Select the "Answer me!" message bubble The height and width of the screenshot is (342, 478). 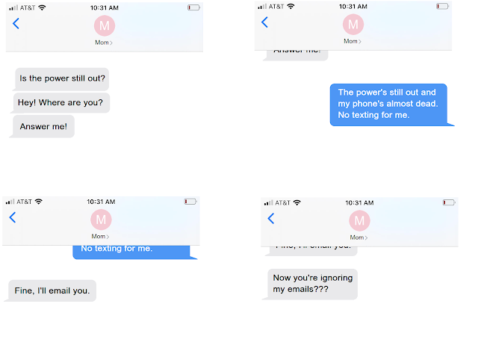(43, 126)
